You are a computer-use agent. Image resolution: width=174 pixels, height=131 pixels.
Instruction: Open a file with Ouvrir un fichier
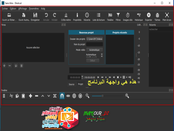coord(9,17)
